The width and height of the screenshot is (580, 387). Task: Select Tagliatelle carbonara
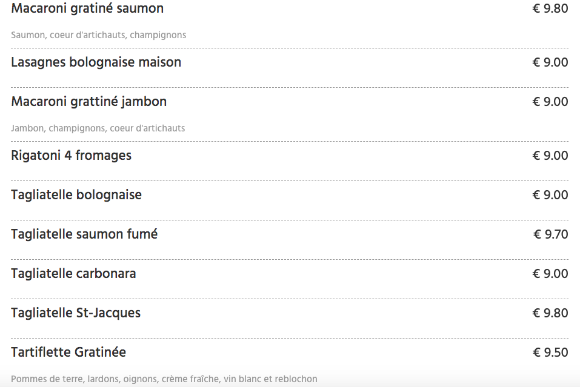[x=73, y=274]
